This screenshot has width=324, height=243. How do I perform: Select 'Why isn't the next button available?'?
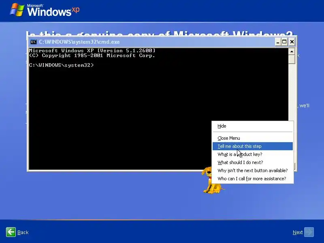point(252,171)
